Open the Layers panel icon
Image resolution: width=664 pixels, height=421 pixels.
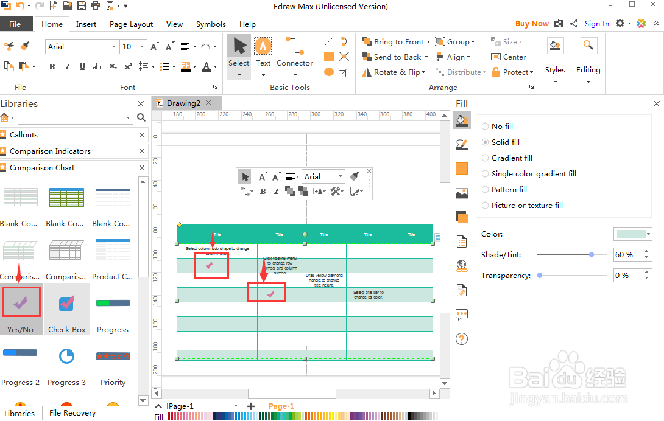point(462,217)
